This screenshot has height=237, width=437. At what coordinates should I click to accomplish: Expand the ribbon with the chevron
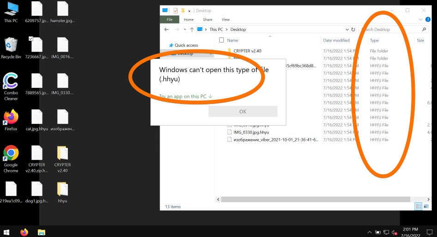coord(420,19)
